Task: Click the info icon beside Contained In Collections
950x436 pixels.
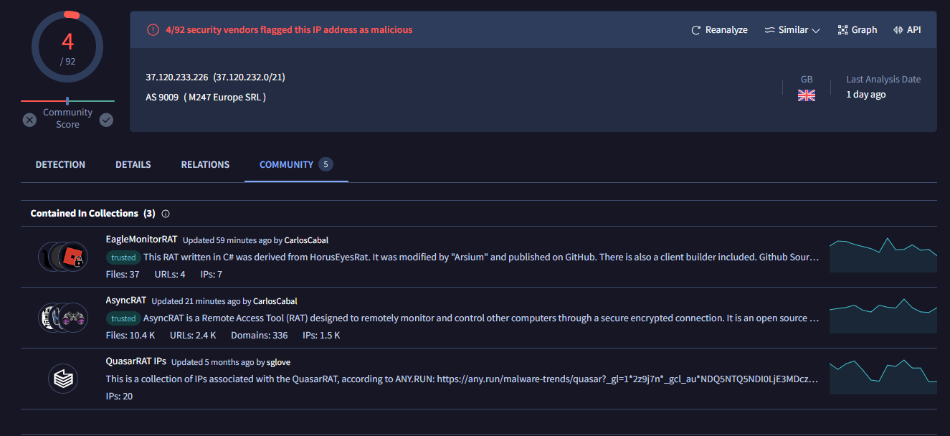Action: point(166,214)
